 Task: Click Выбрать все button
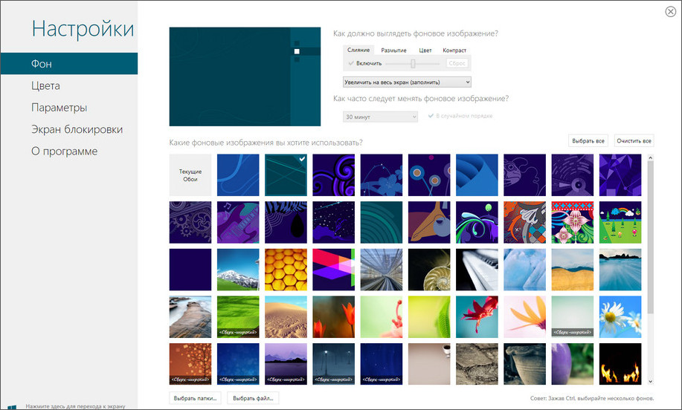tap(588, 140)
